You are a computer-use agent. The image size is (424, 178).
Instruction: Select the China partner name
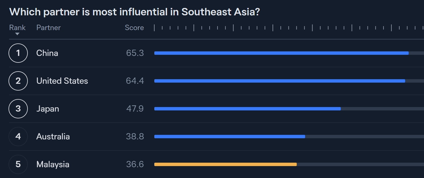[47, 53]
